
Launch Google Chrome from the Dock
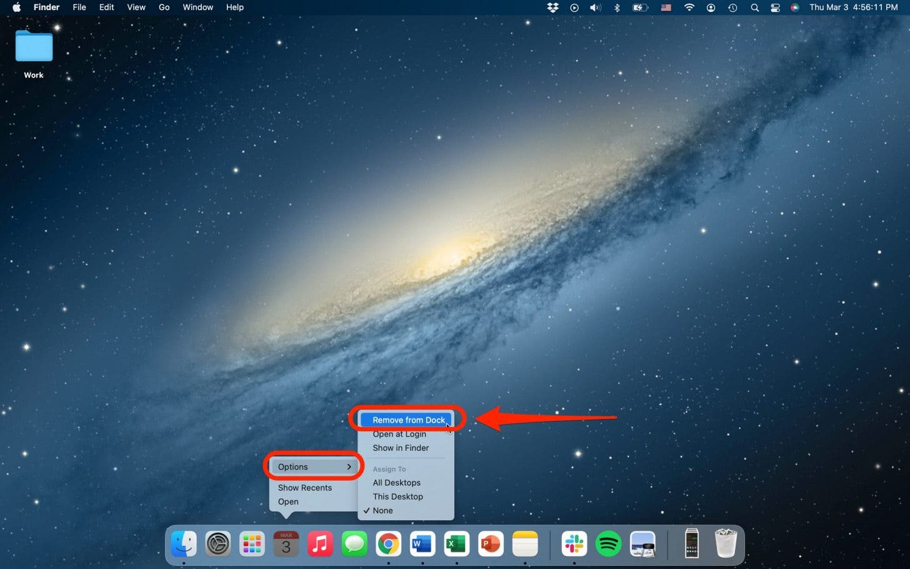coord(388,544)
